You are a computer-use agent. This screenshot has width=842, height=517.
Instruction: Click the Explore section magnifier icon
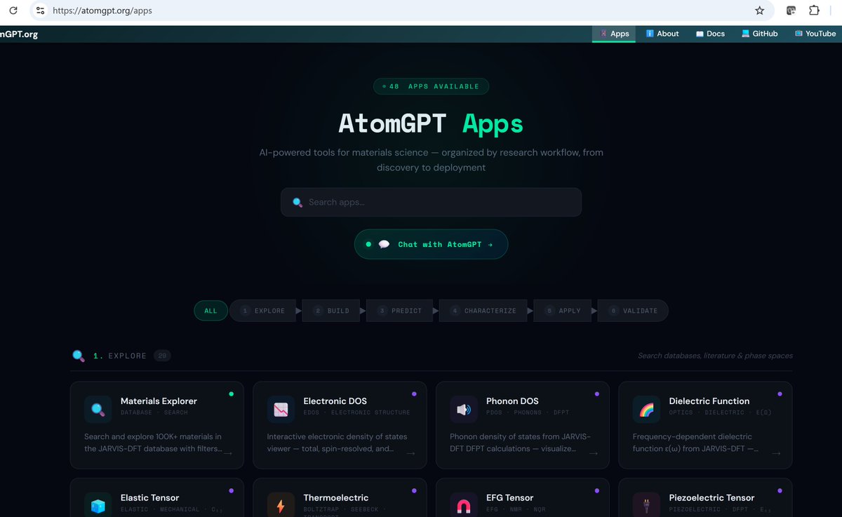coord(79,356)
